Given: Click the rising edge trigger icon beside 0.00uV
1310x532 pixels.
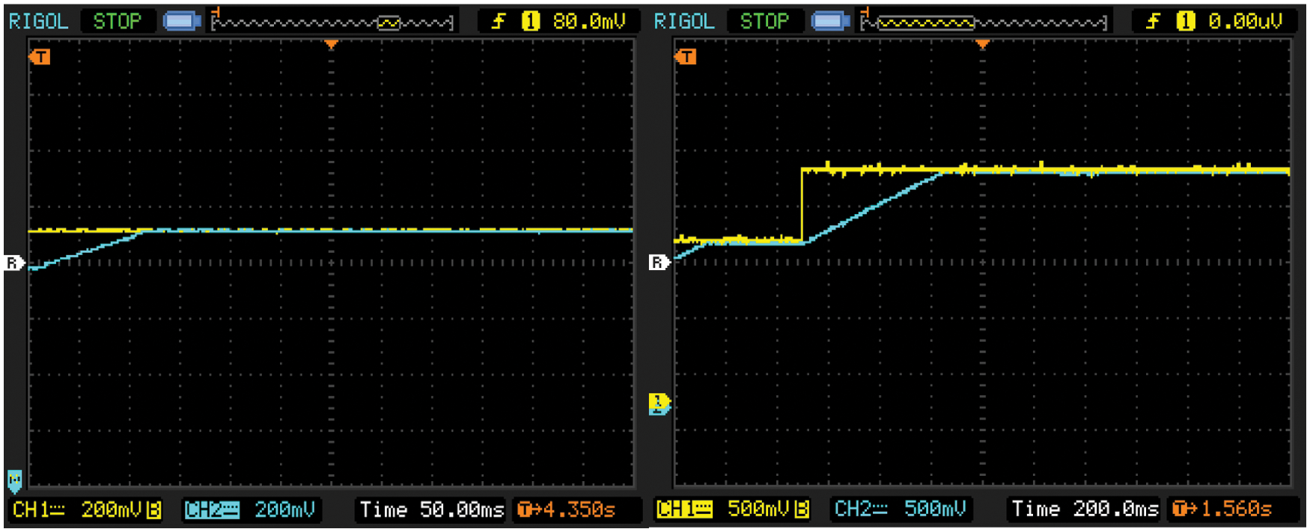Looking at the screenshot, I should 1153,21.
